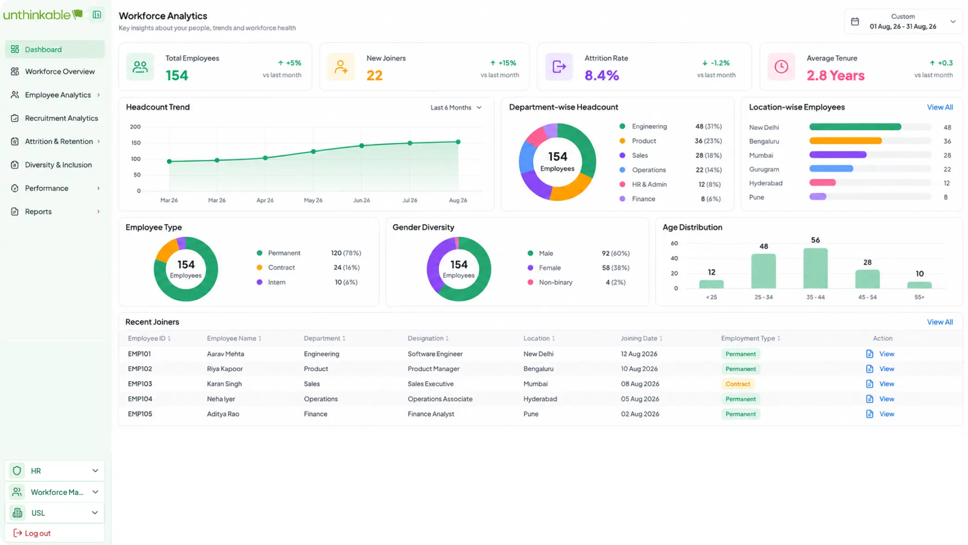
Task: Click the Total Employees people icon
Action: pyautogui.click(x=140, y=67)
